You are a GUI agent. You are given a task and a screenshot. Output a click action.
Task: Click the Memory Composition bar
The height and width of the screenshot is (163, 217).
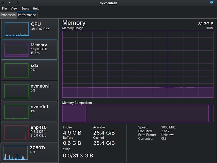(x=138, y=113)
